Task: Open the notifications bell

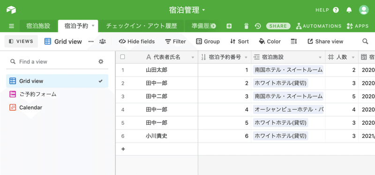Action: pos(349,10)
